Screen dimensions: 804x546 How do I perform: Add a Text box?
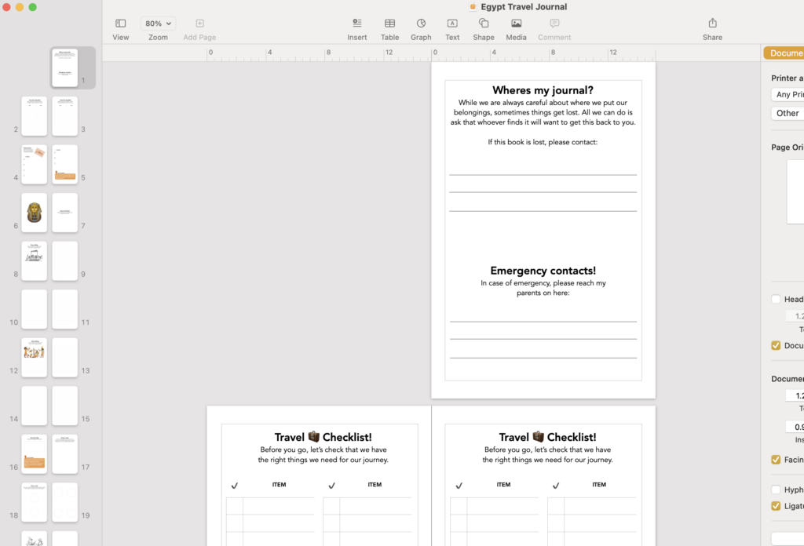452,24
